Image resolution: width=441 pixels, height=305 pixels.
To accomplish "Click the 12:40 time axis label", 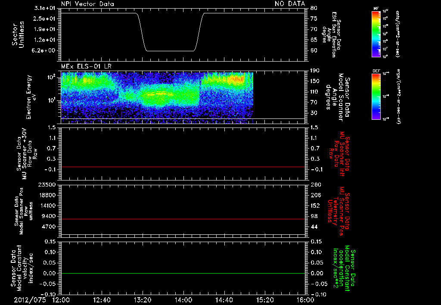I will 102,300.
